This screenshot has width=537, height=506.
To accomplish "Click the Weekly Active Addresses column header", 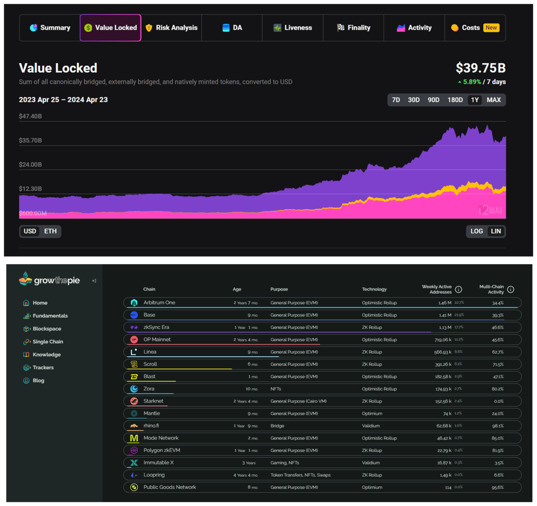I will tap(436, 289).
